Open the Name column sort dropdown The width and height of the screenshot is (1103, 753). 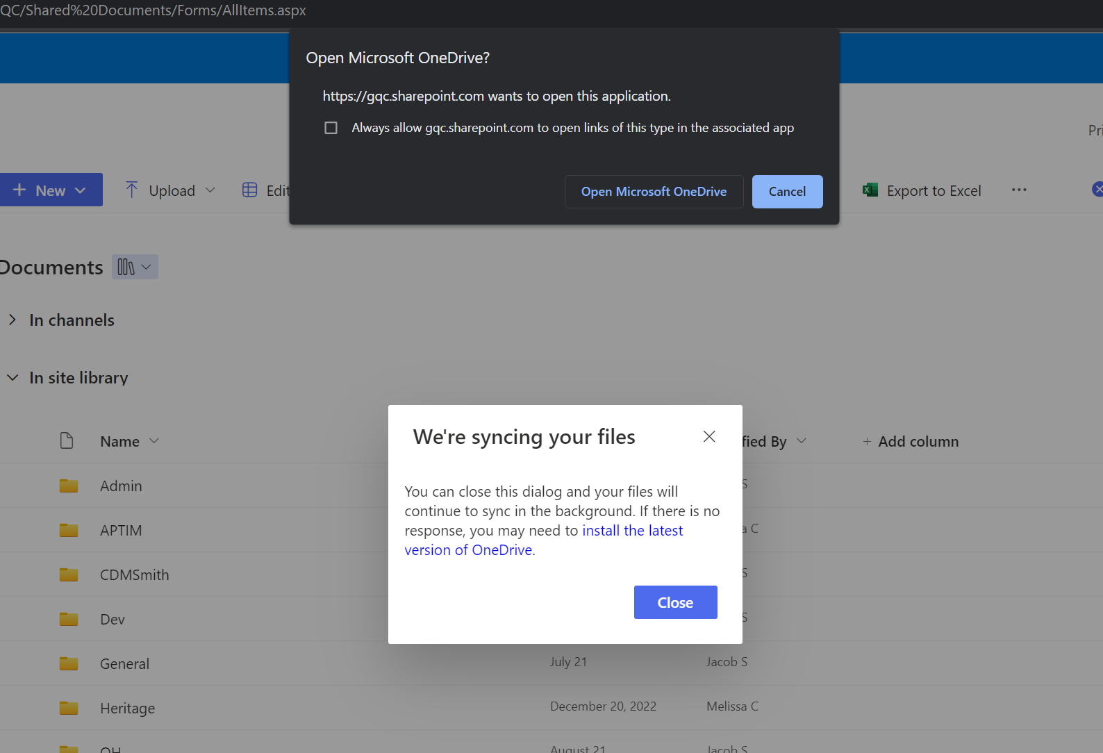tap(154, 440)
